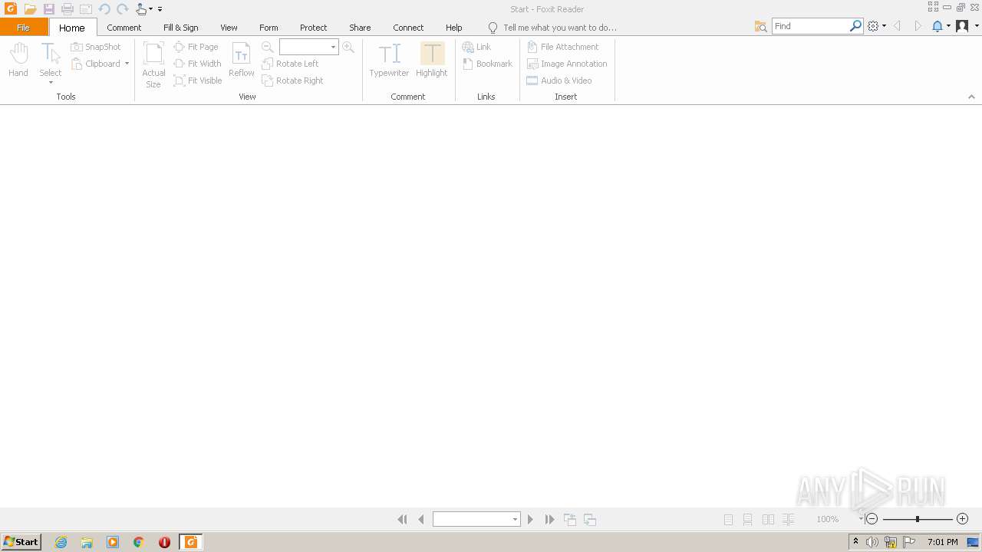982x552 pixels.
Task: Switch to the Protect tab
Action: (314, 28)
